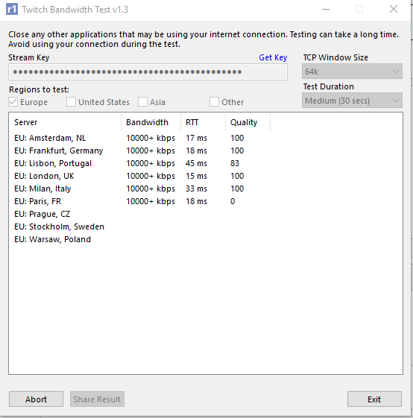This screenshot has width=413, height=418.
Task: Click the Exit button
Action: [x=374, y=399]
